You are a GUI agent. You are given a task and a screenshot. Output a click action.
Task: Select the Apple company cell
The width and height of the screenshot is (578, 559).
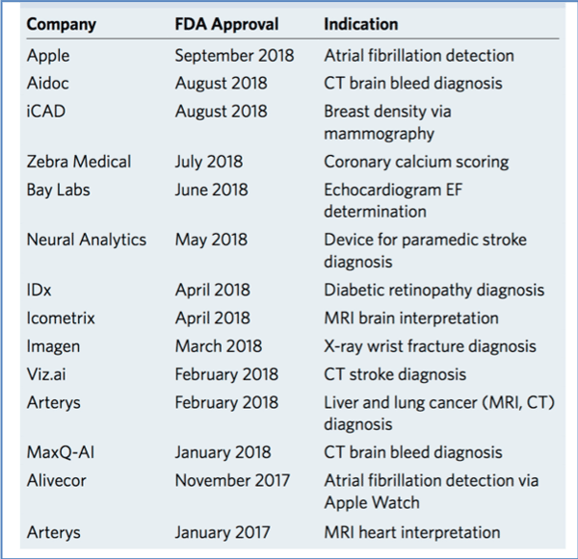point(48,56)
